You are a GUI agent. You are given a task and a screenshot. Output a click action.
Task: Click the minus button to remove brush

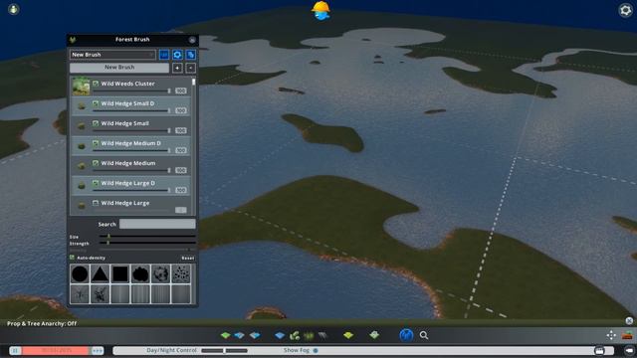click(x=190, y=68)
